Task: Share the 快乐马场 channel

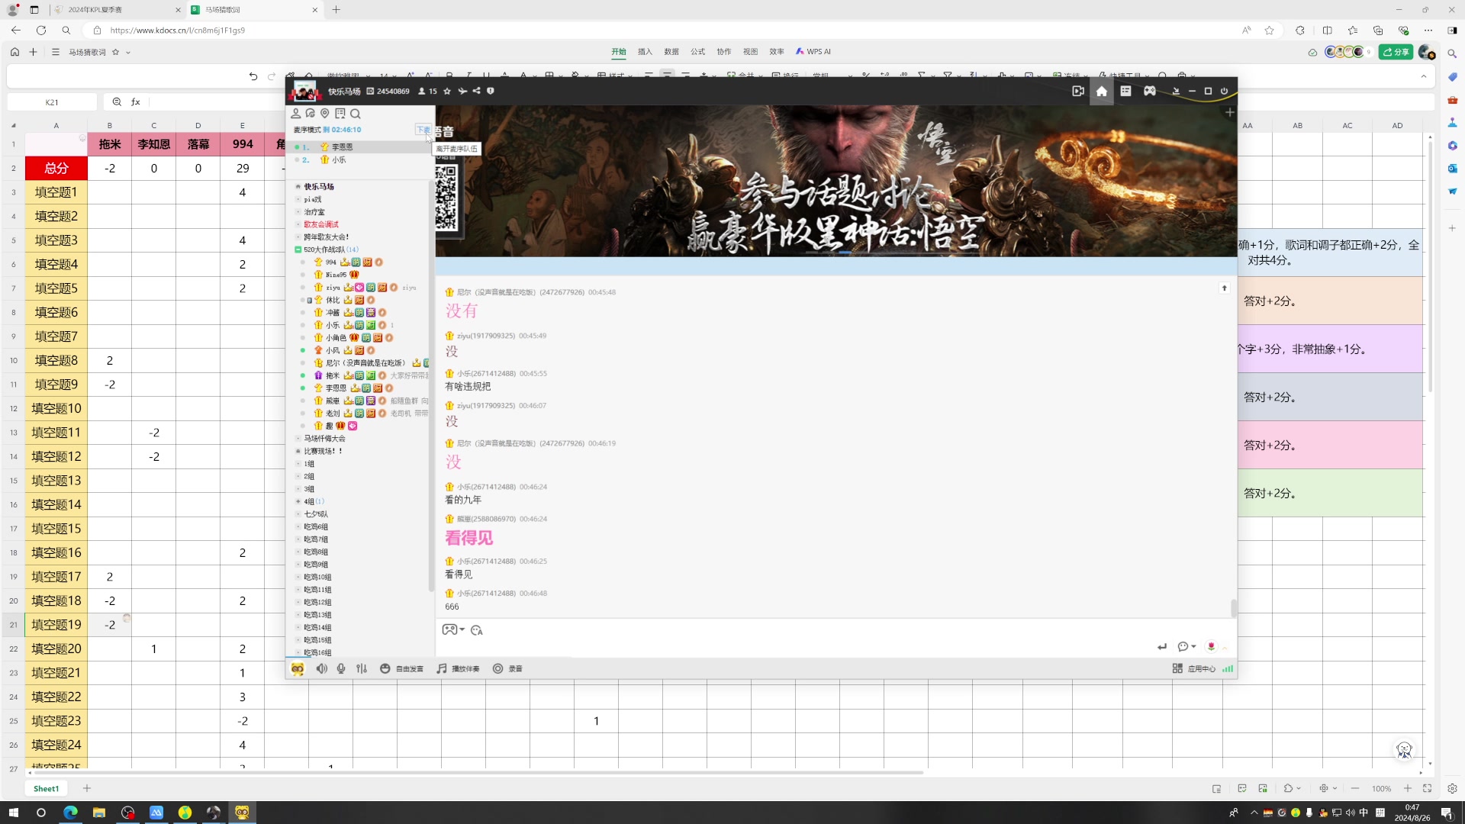Action: [x=476, y=91]
